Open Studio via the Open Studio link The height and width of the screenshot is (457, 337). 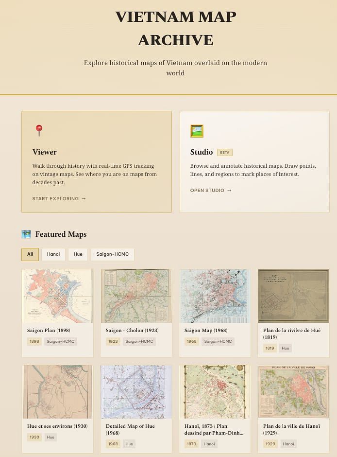click(211, 191)
